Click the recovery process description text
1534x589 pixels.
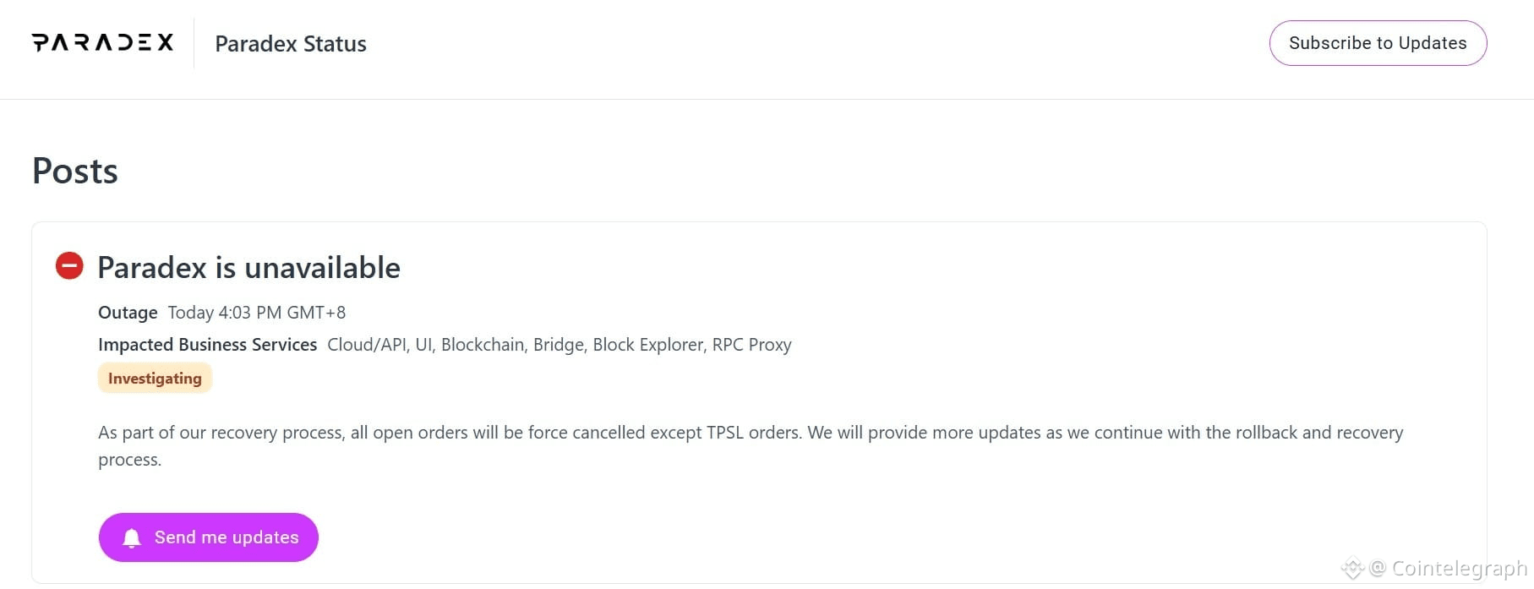tap(750, 433)
